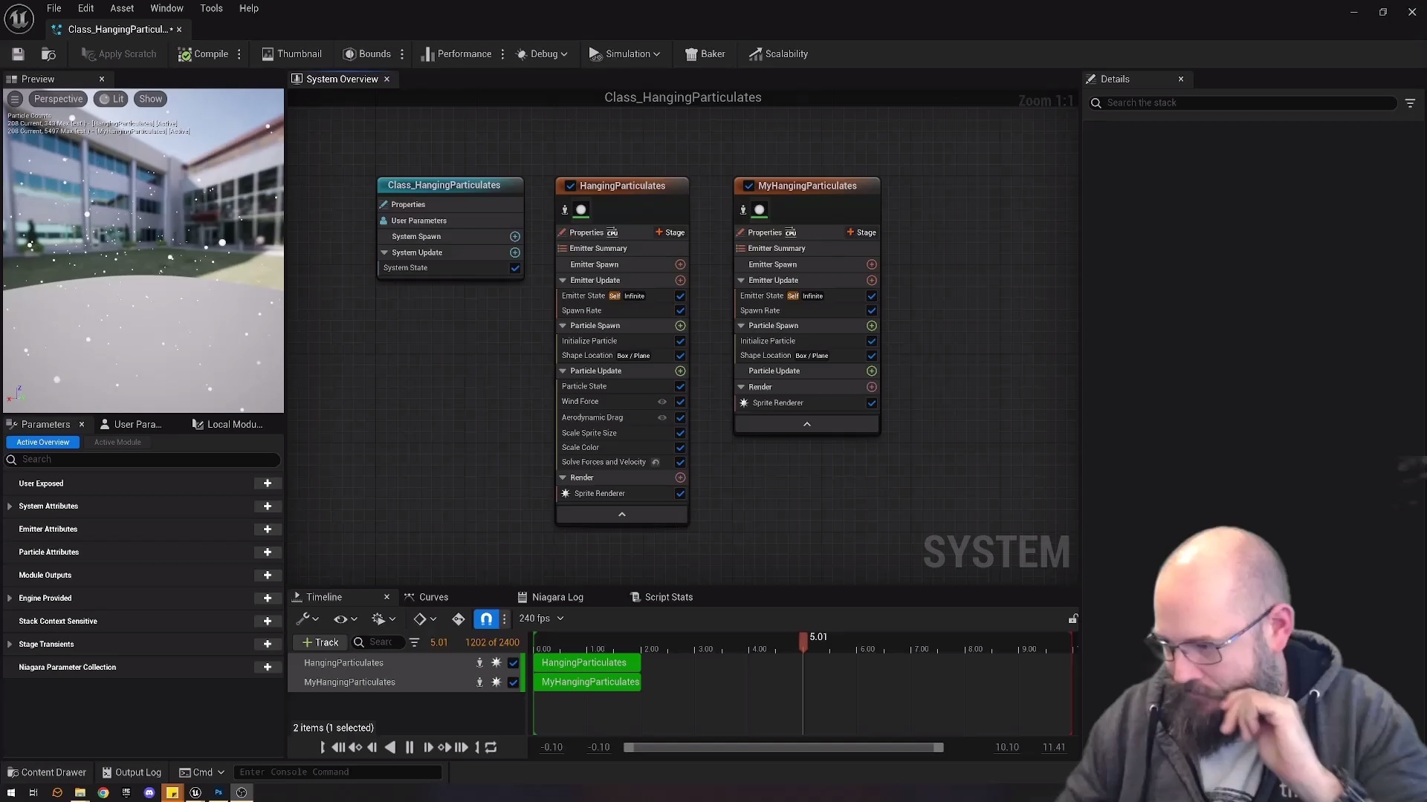Switch to the Script Stats tab
The image size is (1427, 802).
point(661,597)
